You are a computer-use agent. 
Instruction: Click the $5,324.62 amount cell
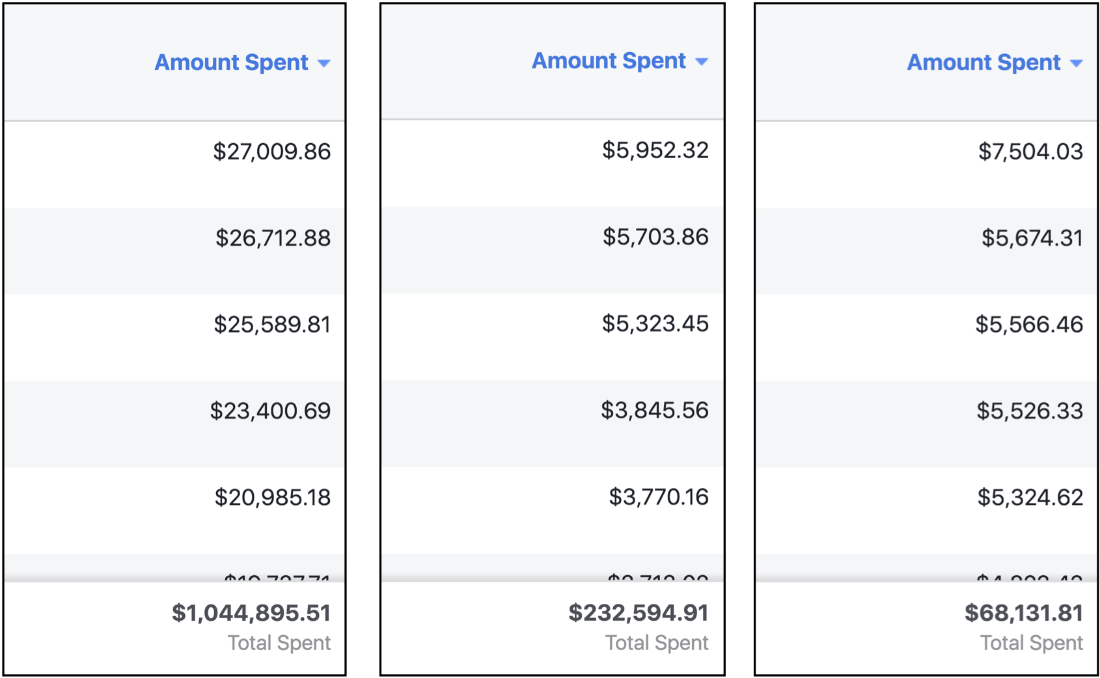click(x=1030, y=498)
